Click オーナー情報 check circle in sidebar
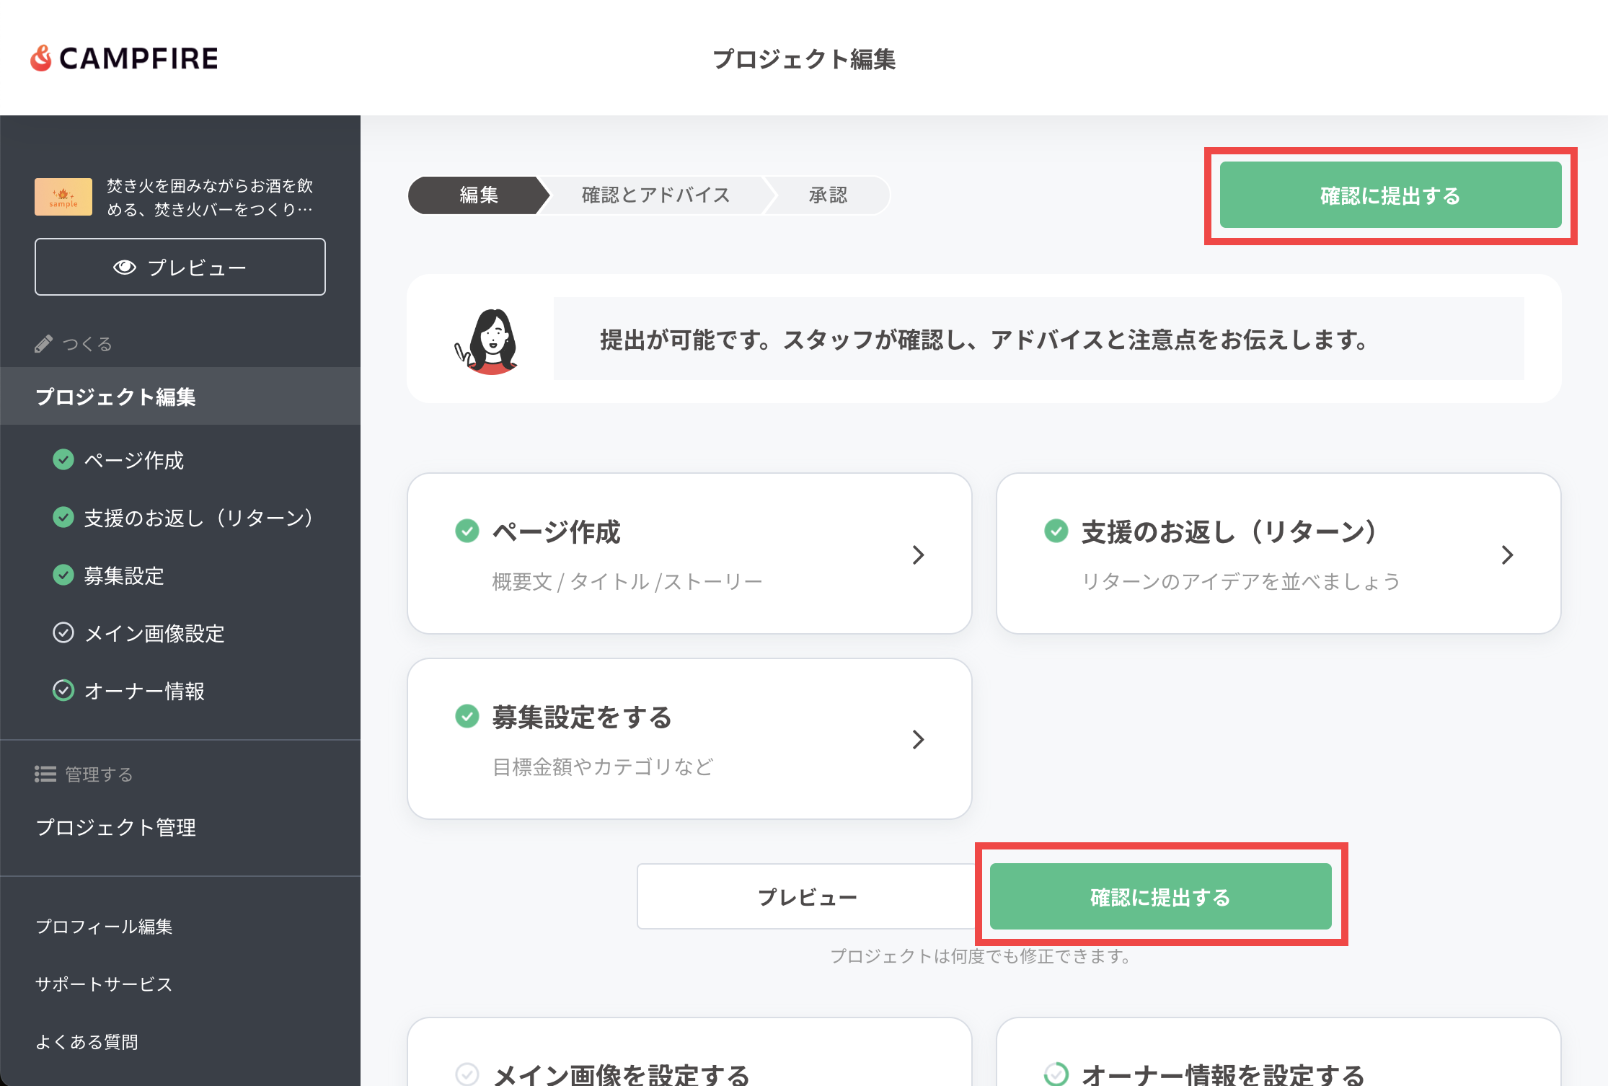Screen dimensions: 1608x1086 tap(63, 690)
